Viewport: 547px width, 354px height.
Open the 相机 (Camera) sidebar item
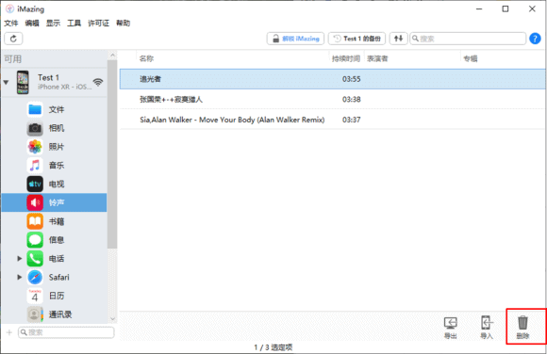54,128
